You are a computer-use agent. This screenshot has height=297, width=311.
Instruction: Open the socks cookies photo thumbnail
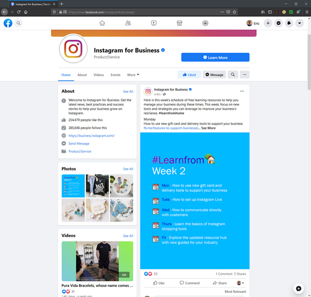[x=121, y=186]
